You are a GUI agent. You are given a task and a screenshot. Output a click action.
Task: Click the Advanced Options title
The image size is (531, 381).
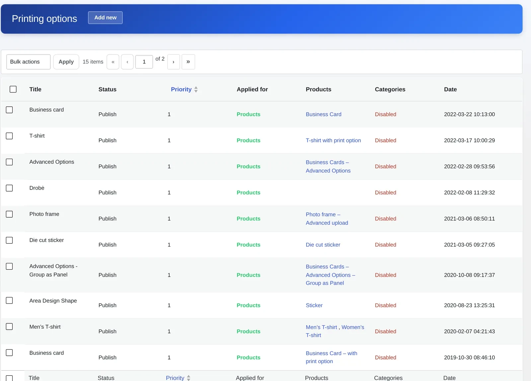(52, 162)
